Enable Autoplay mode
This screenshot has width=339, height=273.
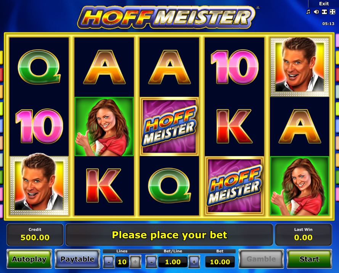pyautogui.click(x=29, y=259)
